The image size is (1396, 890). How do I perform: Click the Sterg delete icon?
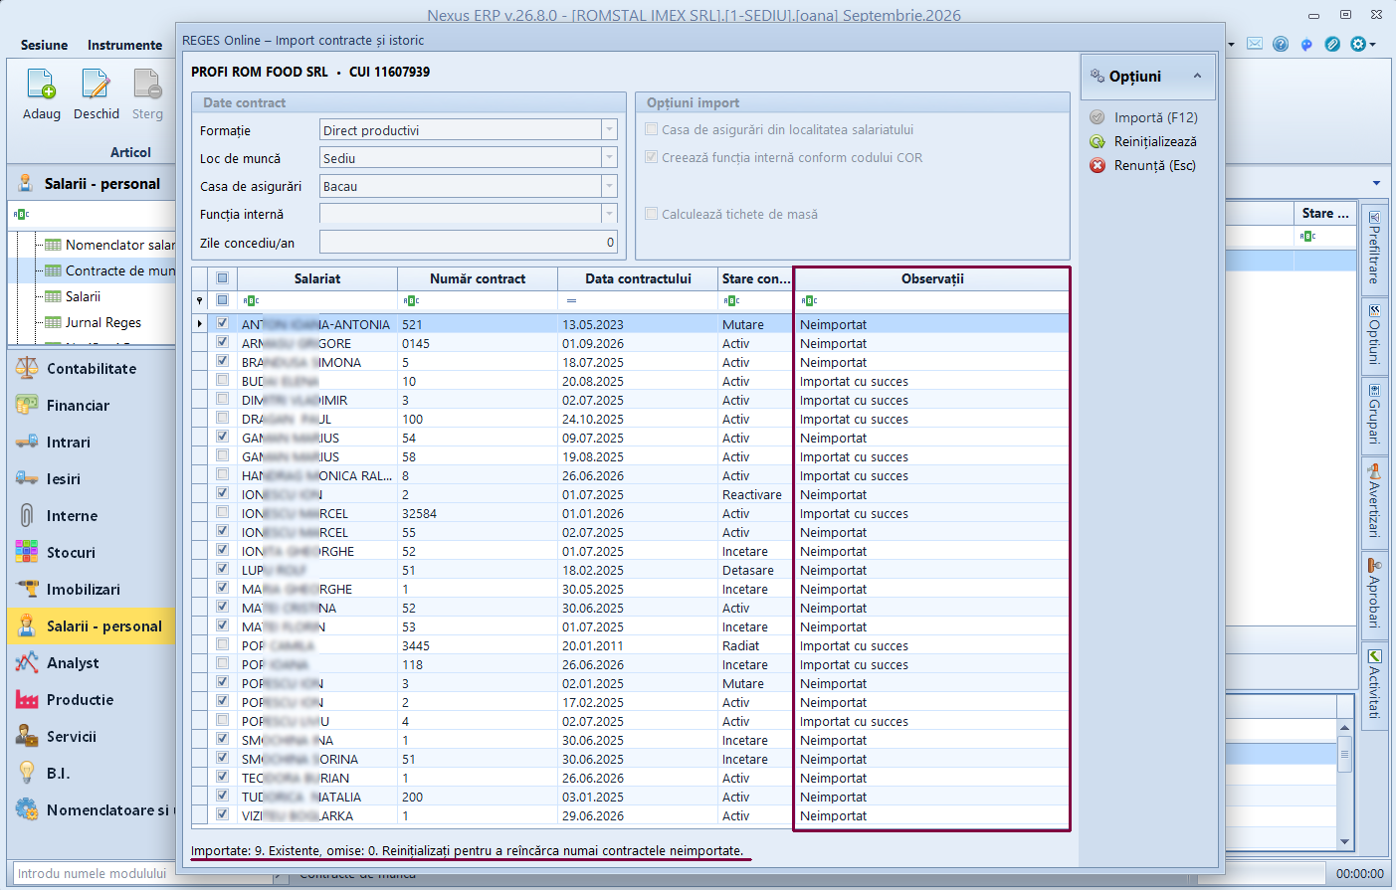[x=147, y=85]
